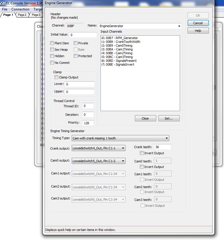The image size is (224, 240).
Task: Tick the Protected checkbox
Action: (x=76, y=56)
